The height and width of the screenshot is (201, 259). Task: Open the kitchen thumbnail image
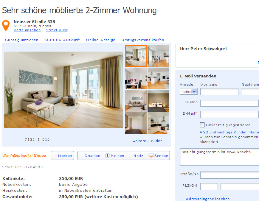pyautogui.click(x=158, y=123)
